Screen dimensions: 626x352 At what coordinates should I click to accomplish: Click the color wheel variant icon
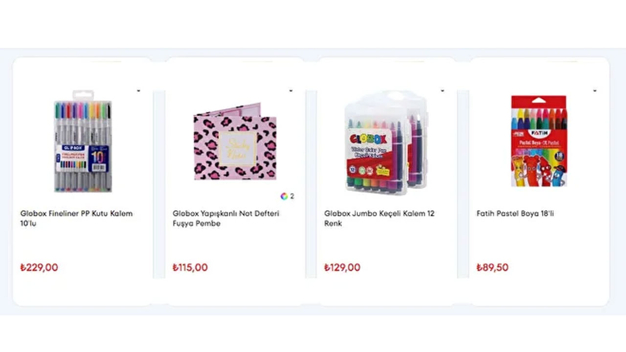284,196
